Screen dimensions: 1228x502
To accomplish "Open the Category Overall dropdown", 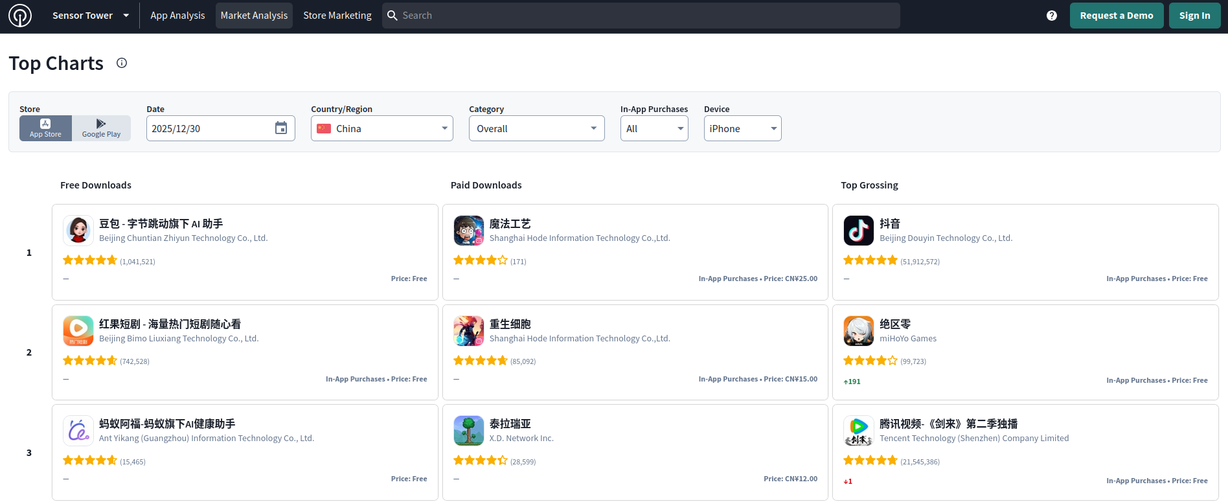I will pos(537,128).
